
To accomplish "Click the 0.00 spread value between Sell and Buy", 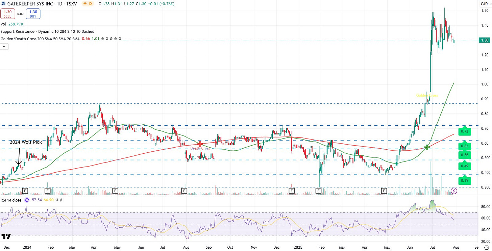I will [x=21, y=14].
